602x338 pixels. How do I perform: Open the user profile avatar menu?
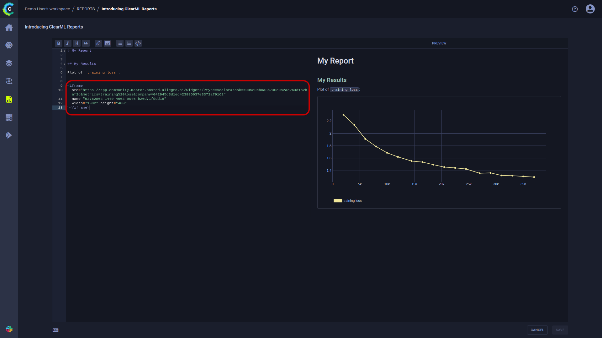pos(590,9)
